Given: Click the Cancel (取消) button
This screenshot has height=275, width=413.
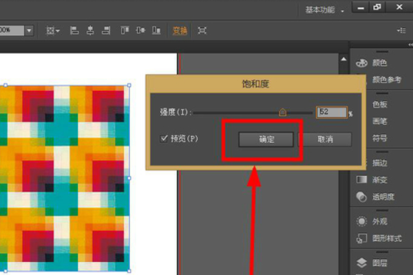Looking at the screenshot, I should pos(325,139).
